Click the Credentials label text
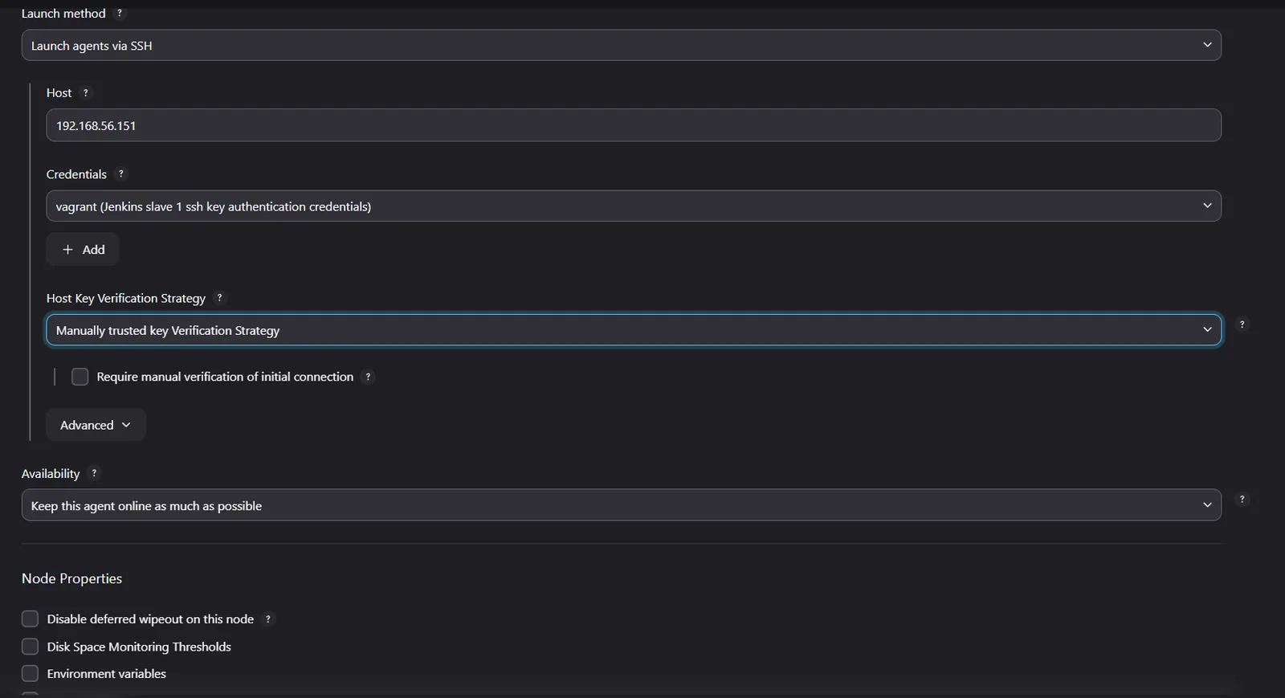 click(x=76, y=174)
